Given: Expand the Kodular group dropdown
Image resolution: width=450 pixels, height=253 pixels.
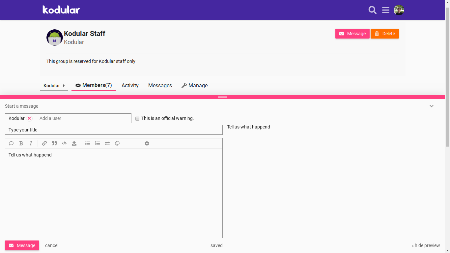Looking at the screenshot, I should pyautogui.click(x=54, y=86).
